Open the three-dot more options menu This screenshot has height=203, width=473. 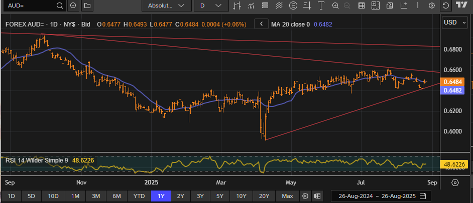[417, 5]
